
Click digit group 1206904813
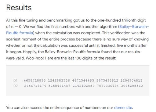coord(131,80)
